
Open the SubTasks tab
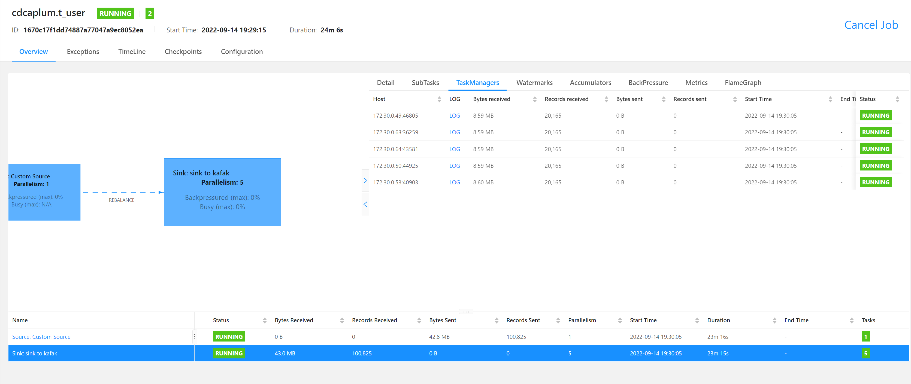pos(425,83)
